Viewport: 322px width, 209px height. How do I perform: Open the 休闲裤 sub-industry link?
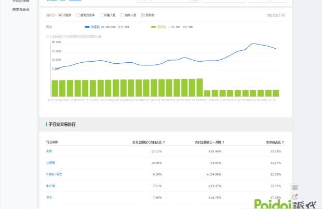tap(50, 163)
